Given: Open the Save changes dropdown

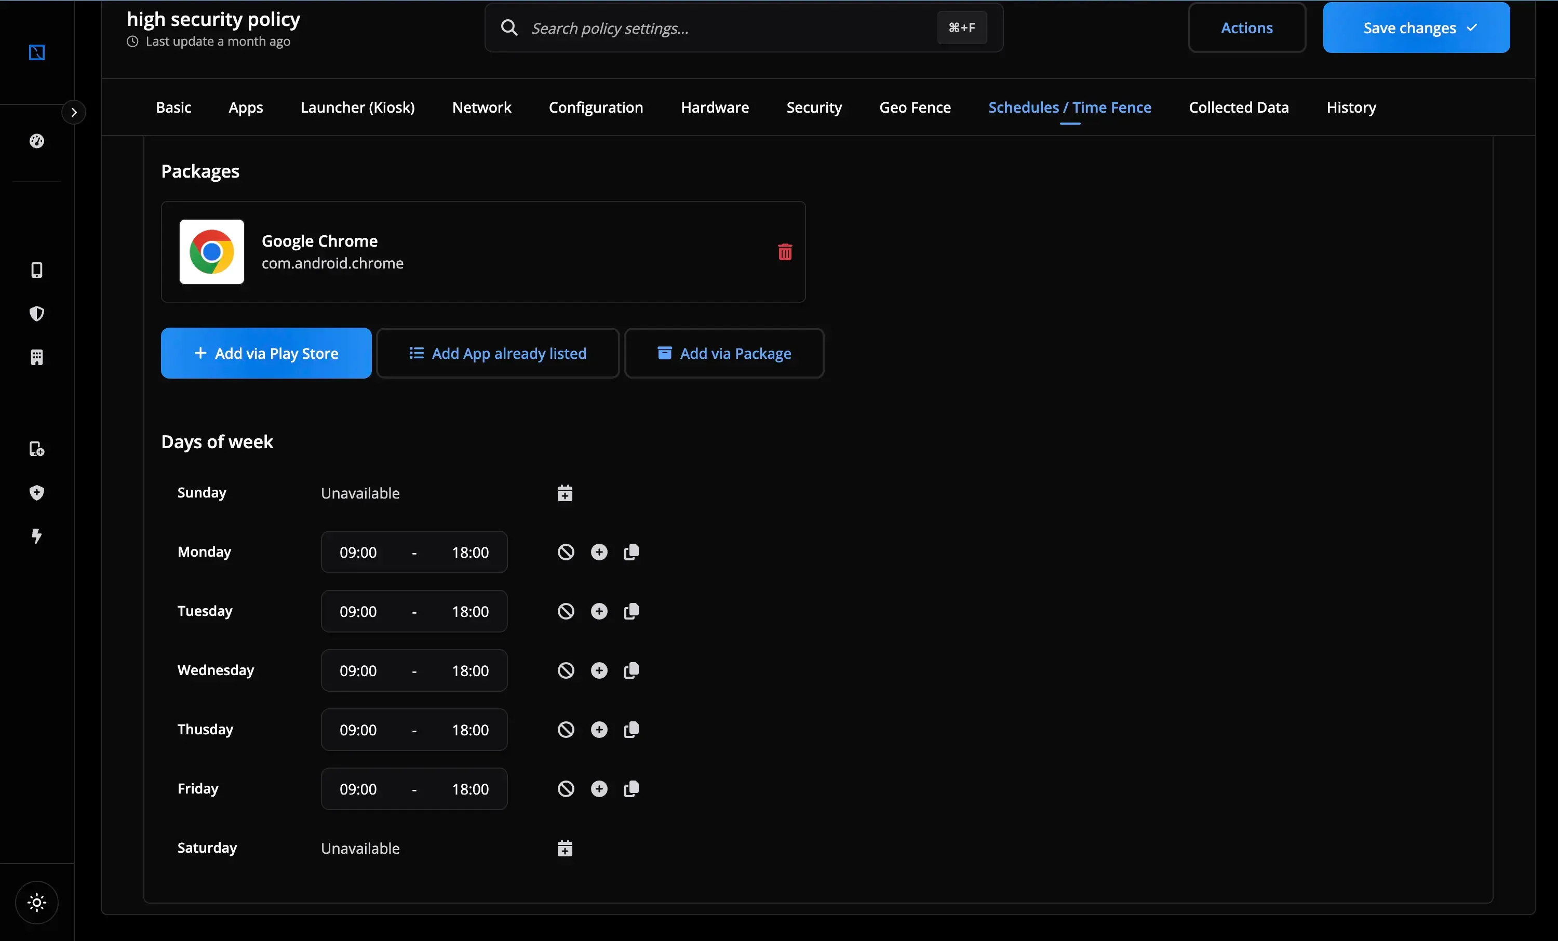Looking at the screenshot, I should coord(1472,27).
